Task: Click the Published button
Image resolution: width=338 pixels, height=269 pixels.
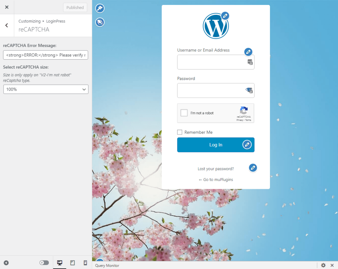Action: point(75,8)
